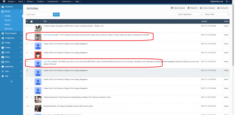Go to Members in the sidebar

pyautogui.click(x=8, y=20)
